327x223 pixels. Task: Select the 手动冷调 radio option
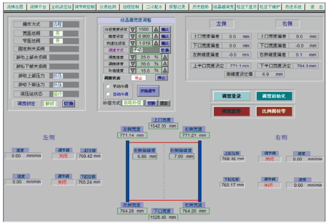108,86
